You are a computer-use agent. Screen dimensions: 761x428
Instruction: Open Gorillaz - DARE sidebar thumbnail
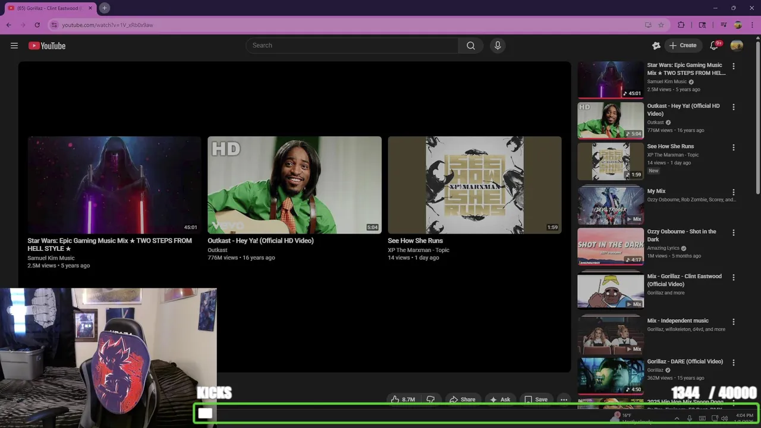click(x=611, y=376)
